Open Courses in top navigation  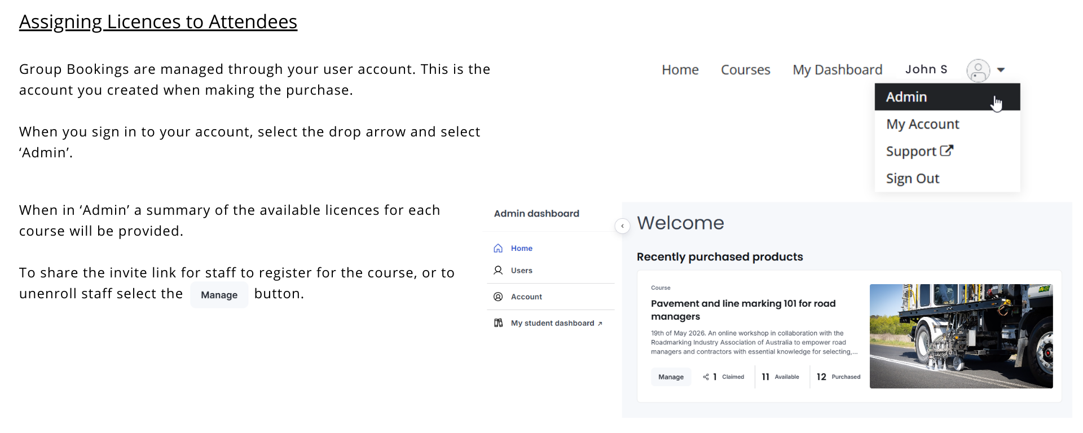tap(745, 70)
